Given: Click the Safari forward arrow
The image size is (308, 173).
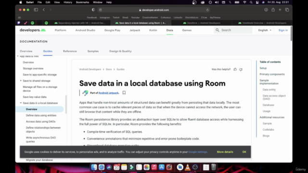Looking at the screenshot, I should [51, 10].
